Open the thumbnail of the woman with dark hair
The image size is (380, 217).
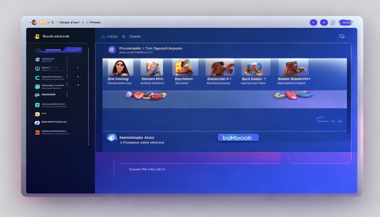[x=120, y=67]
